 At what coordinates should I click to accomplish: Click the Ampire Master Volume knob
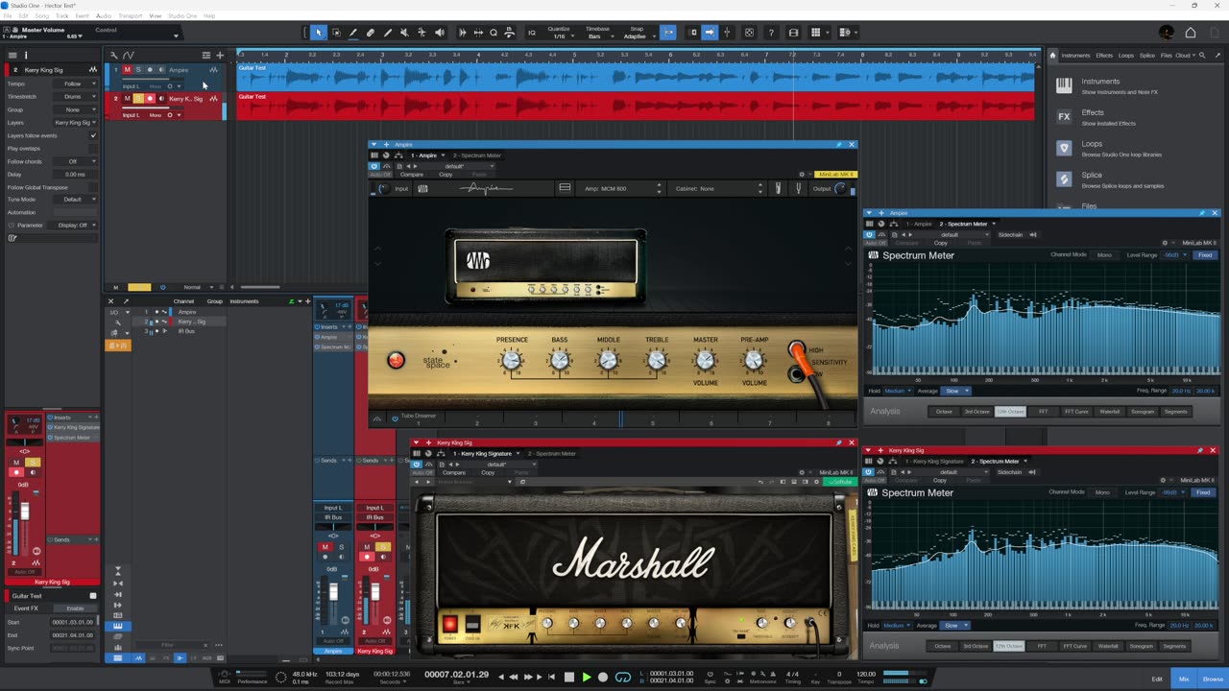[x=706, y=361]
